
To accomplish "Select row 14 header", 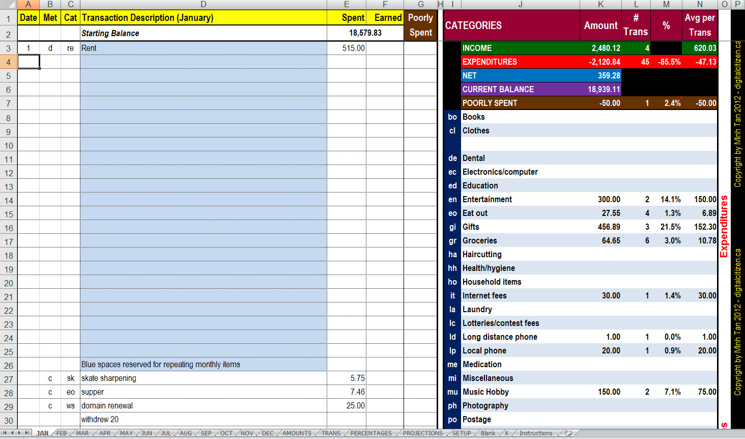I will 9,201.
